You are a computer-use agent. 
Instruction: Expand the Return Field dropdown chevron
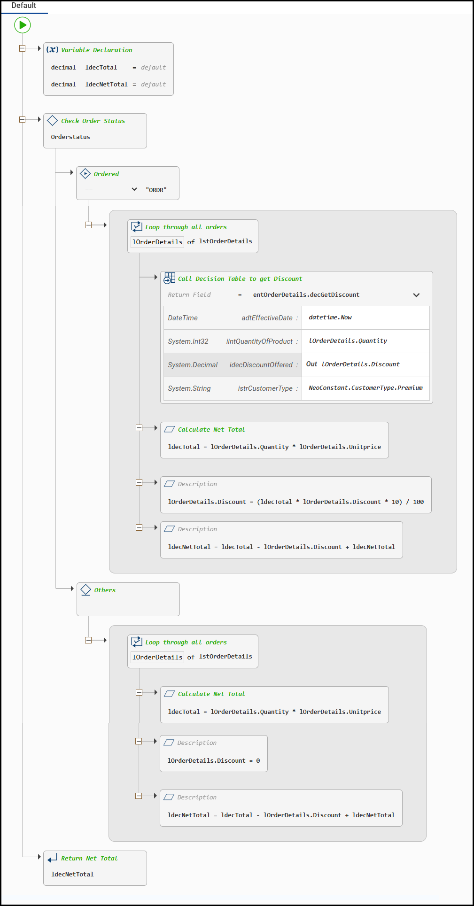pos(416,295)
